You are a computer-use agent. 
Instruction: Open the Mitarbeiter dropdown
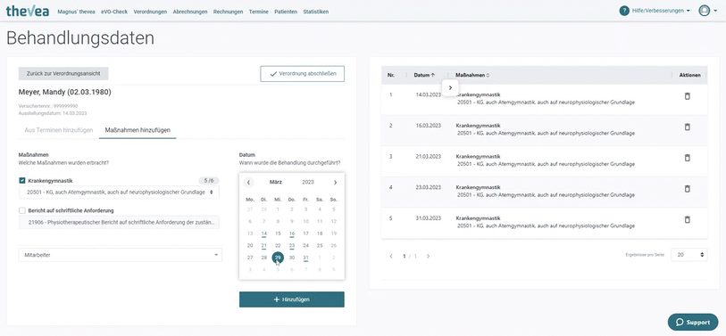pyautogui.click(x=121, y=255)
